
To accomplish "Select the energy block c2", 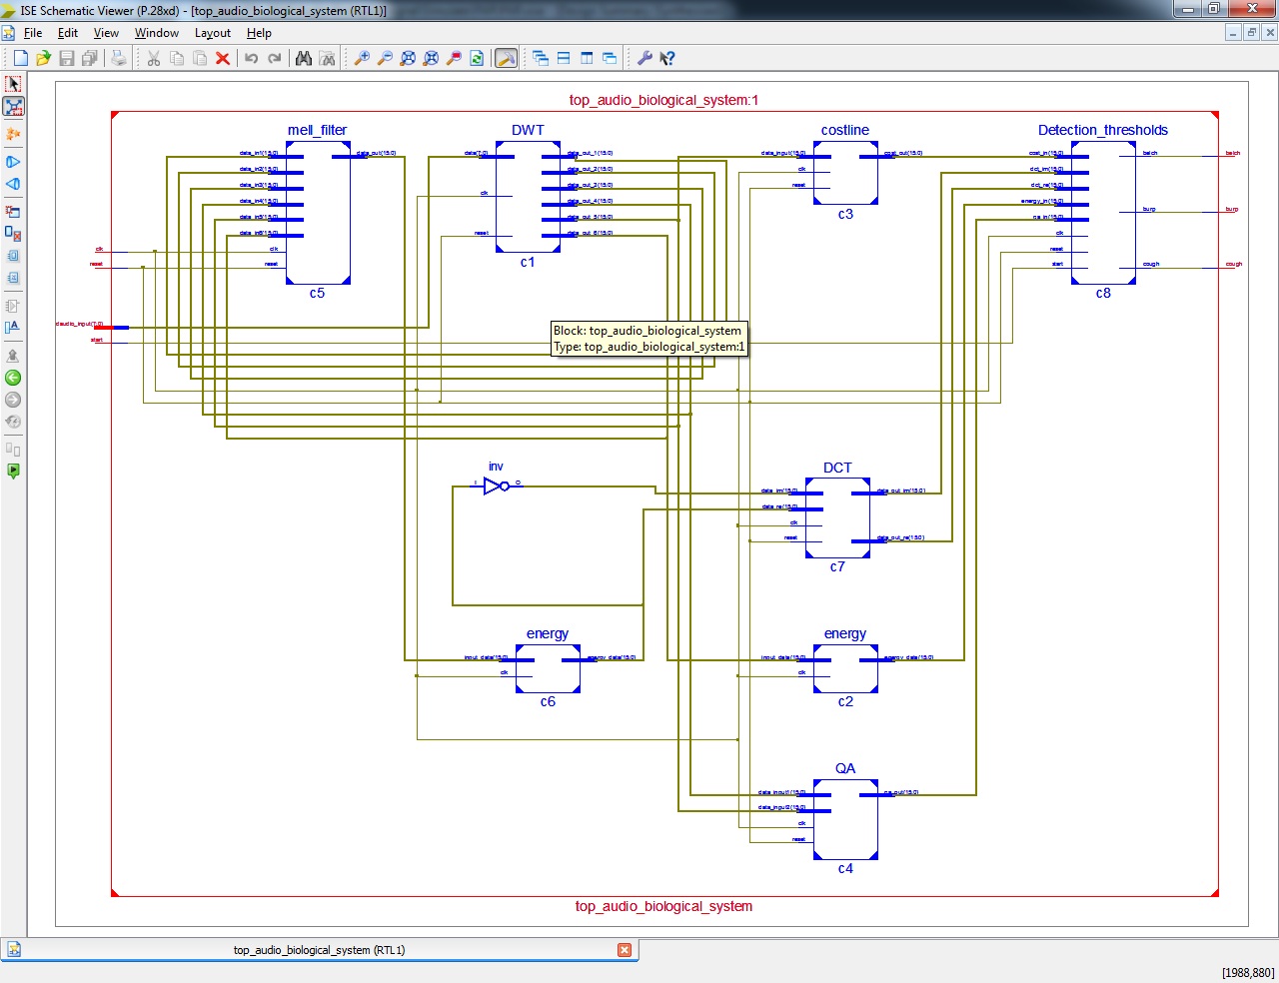I will coord(845,668).
